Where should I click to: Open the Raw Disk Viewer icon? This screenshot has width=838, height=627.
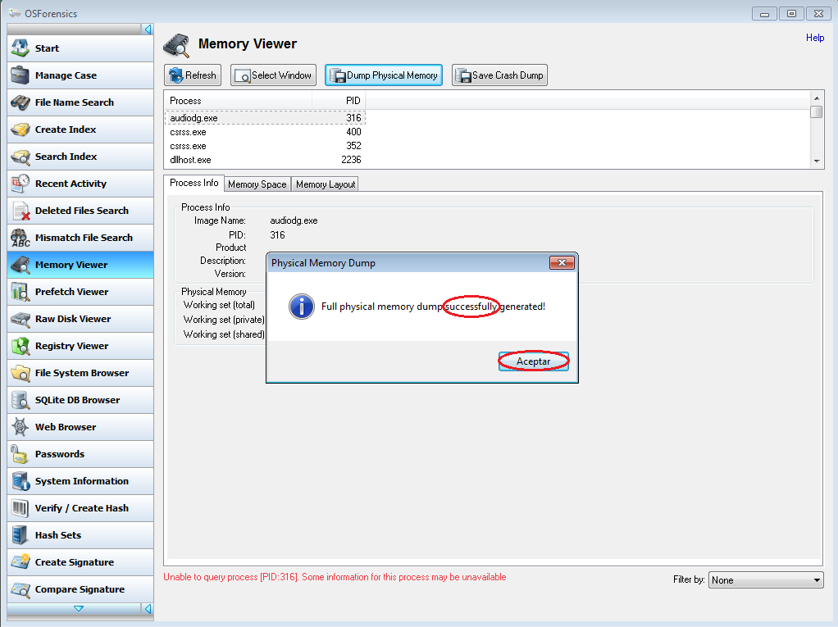pyautogui.click(x=20, y=319)
